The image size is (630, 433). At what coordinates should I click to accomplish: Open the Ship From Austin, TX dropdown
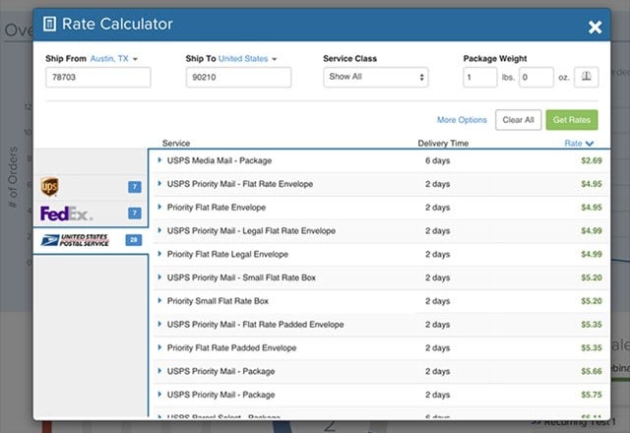click(114, 59)
